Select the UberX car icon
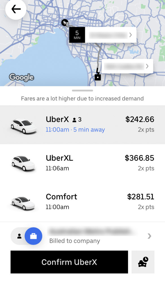The height and width of the screenshot is (284, 165). click(x=23, y=124)
